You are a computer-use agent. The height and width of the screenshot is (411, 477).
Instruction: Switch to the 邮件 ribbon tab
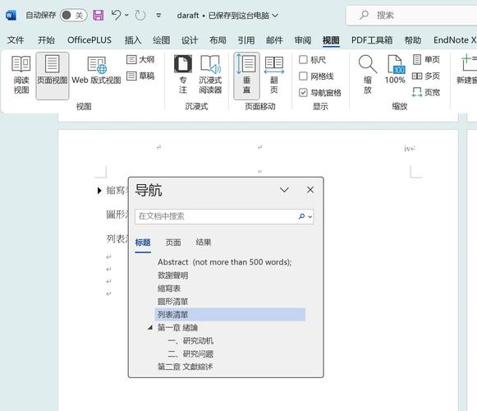pyautogui.click(x=274, y=40)
